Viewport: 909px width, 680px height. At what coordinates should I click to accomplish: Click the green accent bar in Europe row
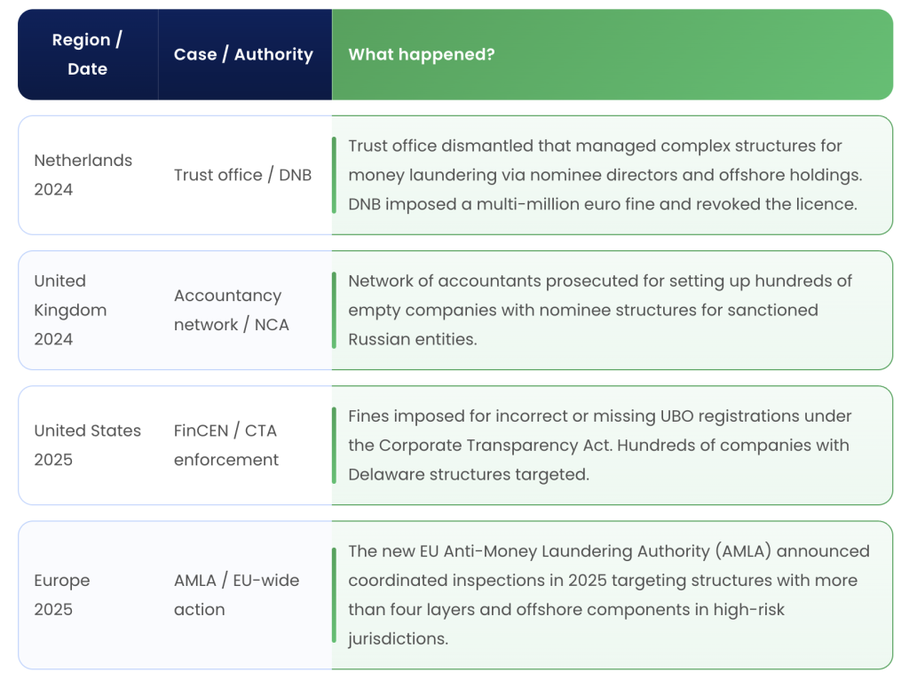click(x=334, y=595)
